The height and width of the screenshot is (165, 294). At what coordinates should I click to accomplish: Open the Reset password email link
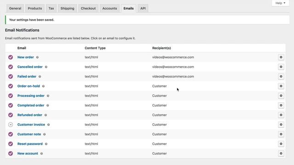30,144
